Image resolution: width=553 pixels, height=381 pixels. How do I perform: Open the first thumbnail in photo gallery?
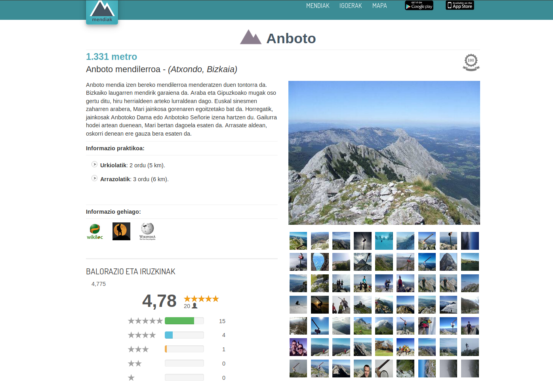point(298,241)
